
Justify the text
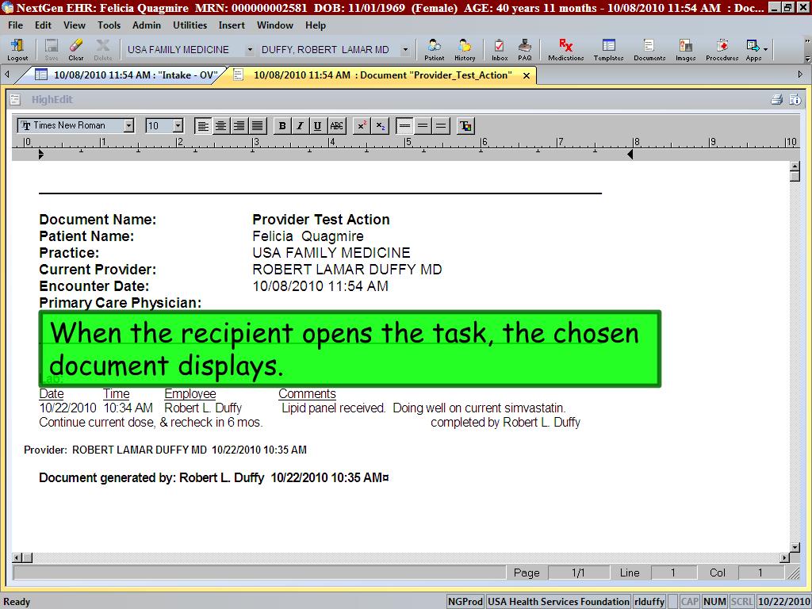[x=257, y=126]
